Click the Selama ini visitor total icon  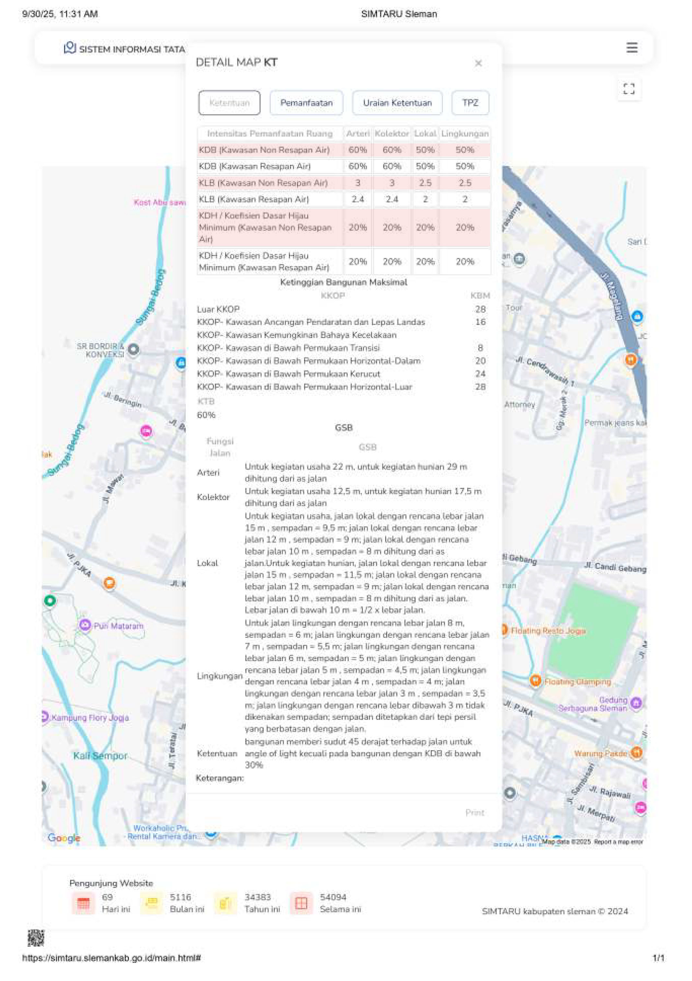[301, 903]
